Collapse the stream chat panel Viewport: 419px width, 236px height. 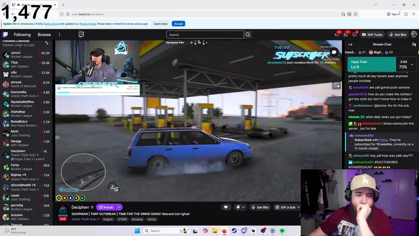pos(351,45)
